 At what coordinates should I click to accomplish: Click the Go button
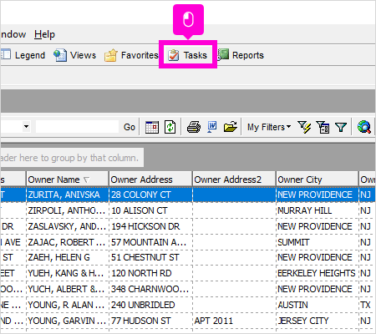point(130,127)
